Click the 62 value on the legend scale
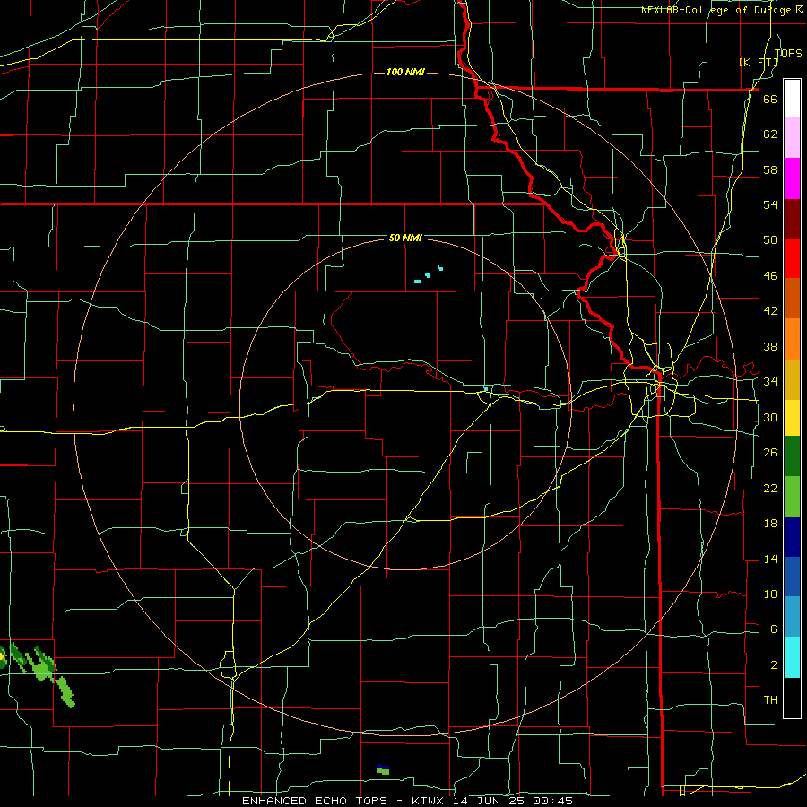The width and height of the screenshot is (807, 807). pos(770,134)
